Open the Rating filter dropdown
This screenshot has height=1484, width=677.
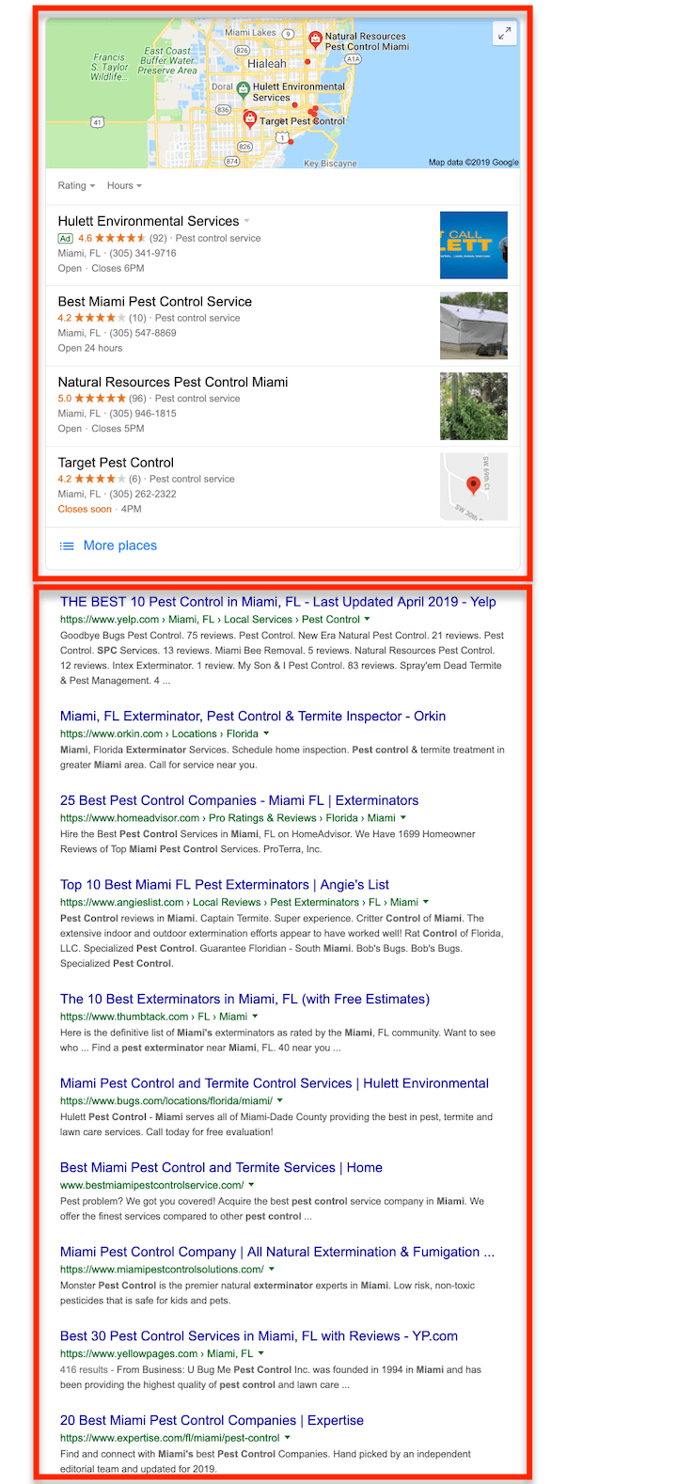pos(76,185)
